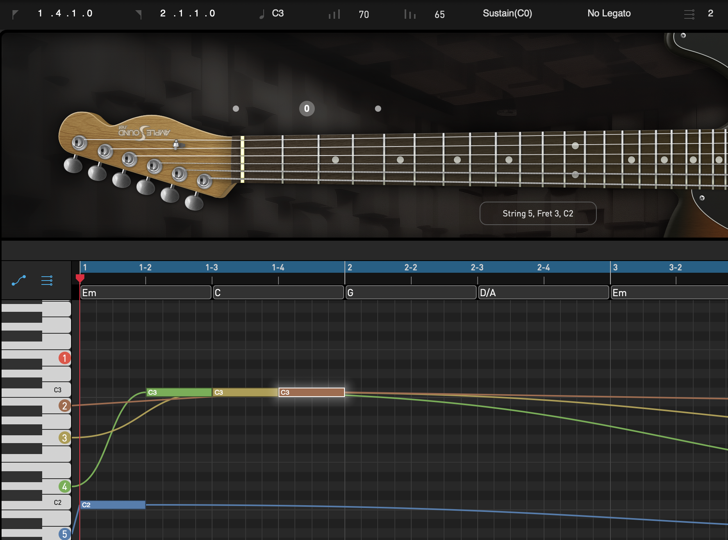Open the C3 pitch value field

[278, 13]
